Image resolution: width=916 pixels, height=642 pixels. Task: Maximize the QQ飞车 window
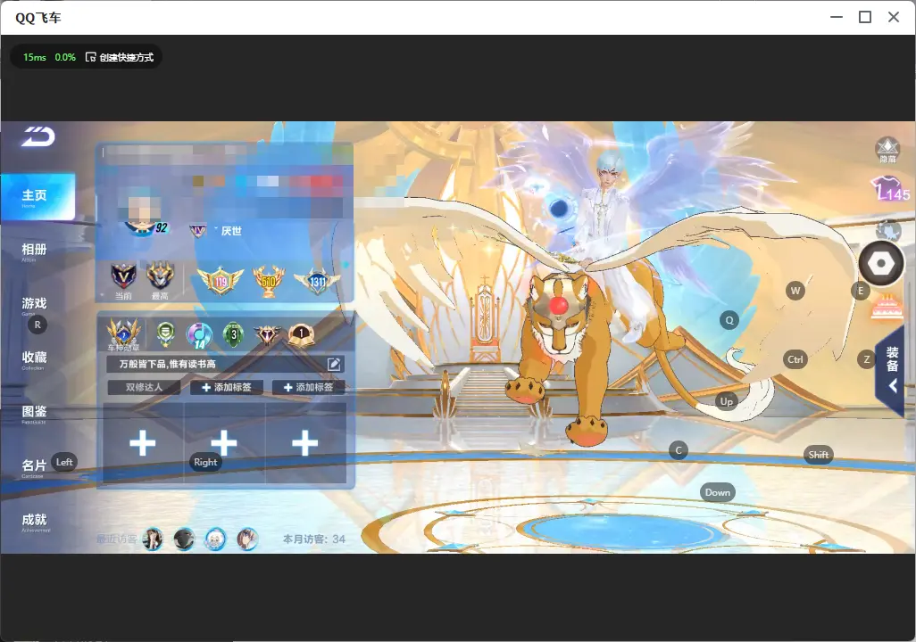pyautogui.click(x=865, y=17)
